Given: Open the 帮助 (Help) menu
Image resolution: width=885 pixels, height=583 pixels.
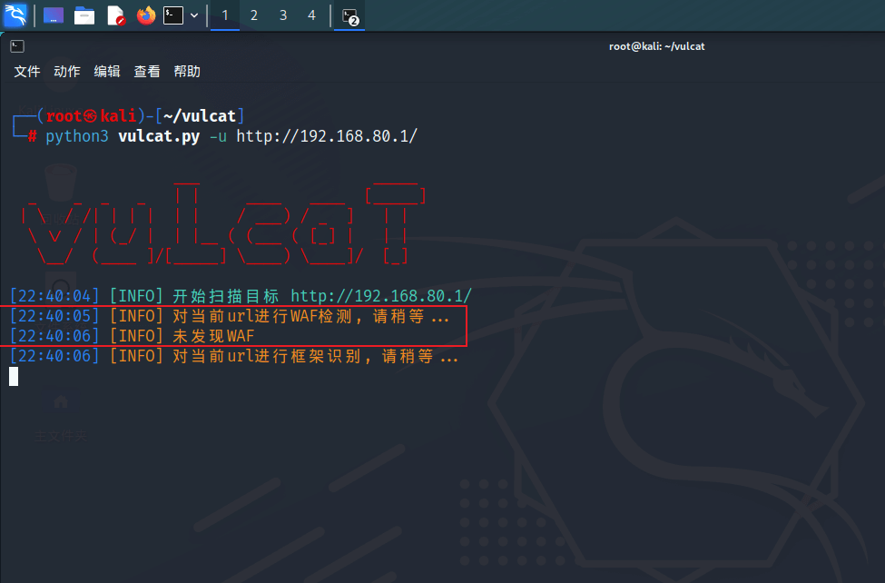Looking at the screenshot, I should click(x=187, y=72).
